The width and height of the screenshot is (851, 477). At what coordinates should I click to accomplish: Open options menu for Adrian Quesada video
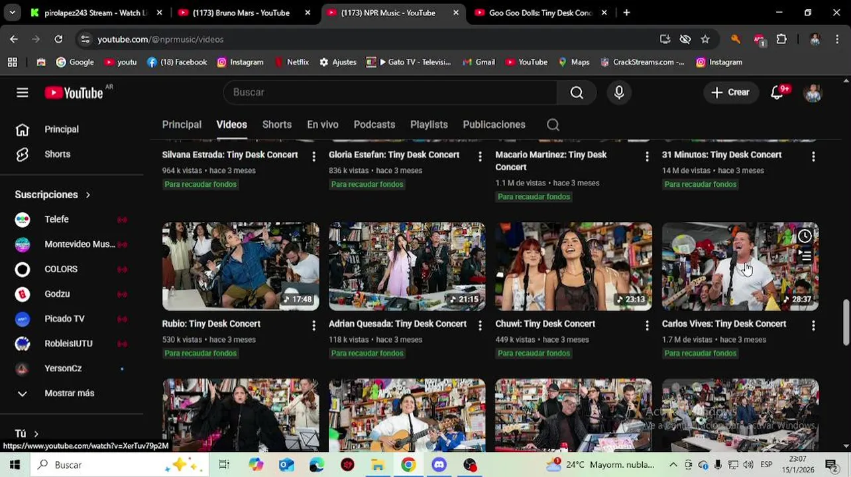[480, 325]
